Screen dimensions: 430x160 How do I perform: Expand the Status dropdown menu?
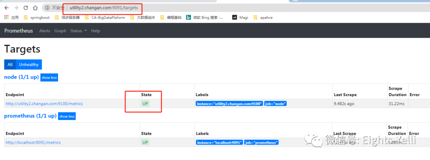[x=78, y=31]
